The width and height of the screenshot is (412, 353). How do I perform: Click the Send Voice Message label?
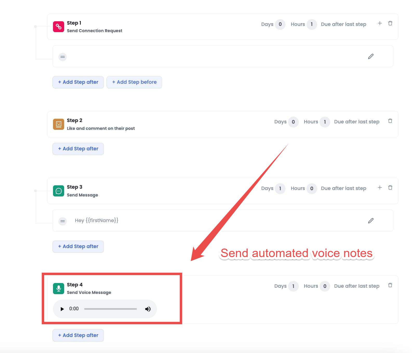tap(89, 292)
